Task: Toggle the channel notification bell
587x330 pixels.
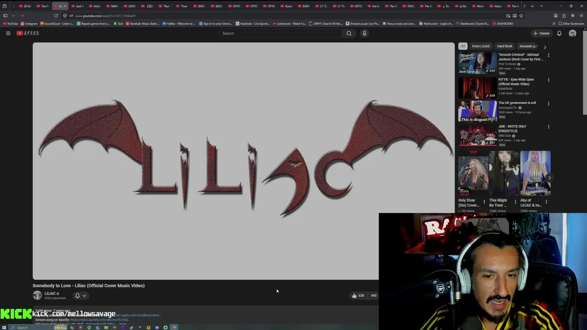Action: (78, 296)
